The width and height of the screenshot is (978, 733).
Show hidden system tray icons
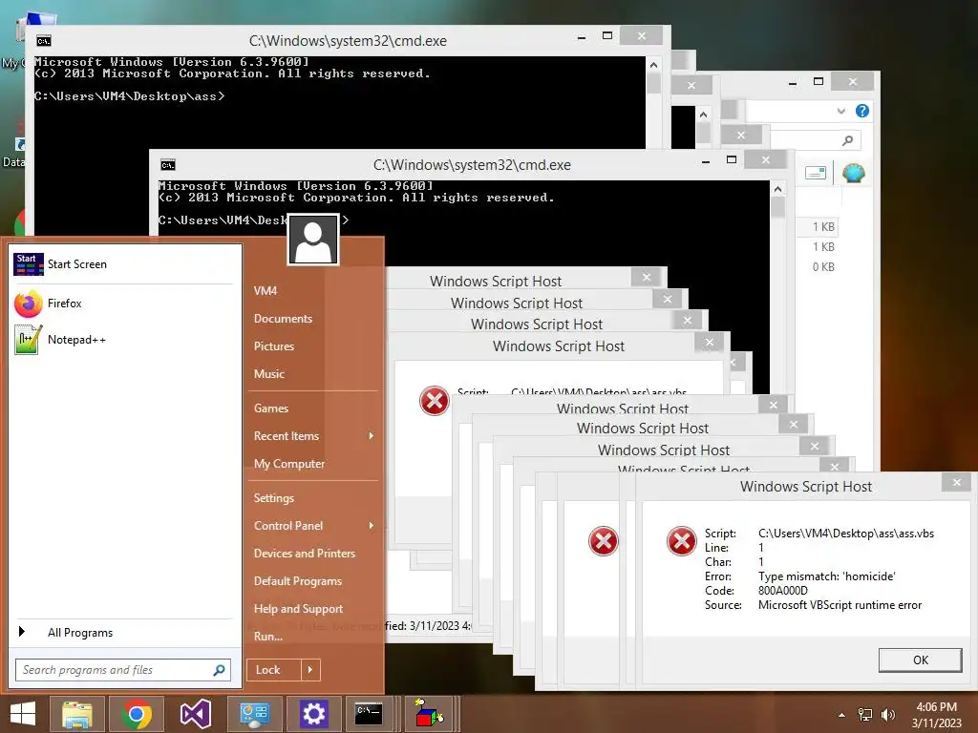point(841,715)
